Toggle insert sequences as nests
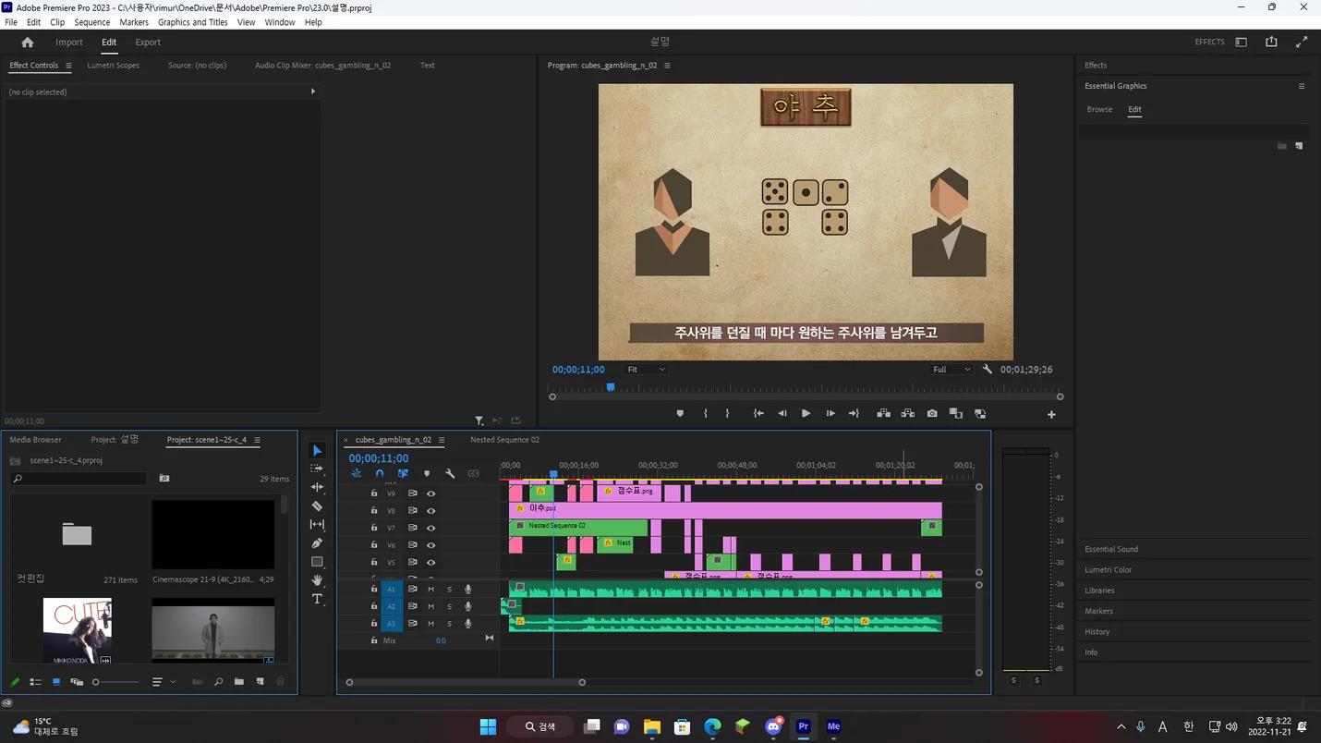This screenshot has width=1321, height=743. pos(356,473)
